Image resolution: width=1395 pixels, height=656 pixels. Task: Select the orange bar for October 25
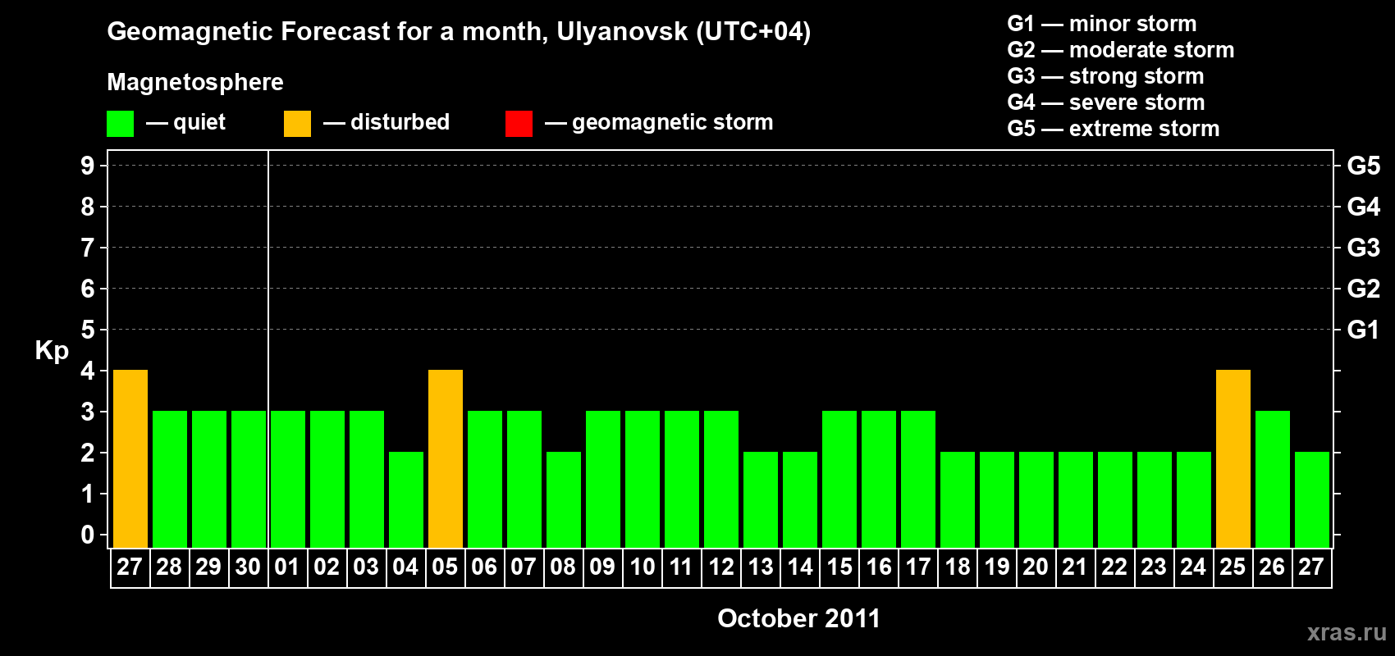click(1233, 459)
